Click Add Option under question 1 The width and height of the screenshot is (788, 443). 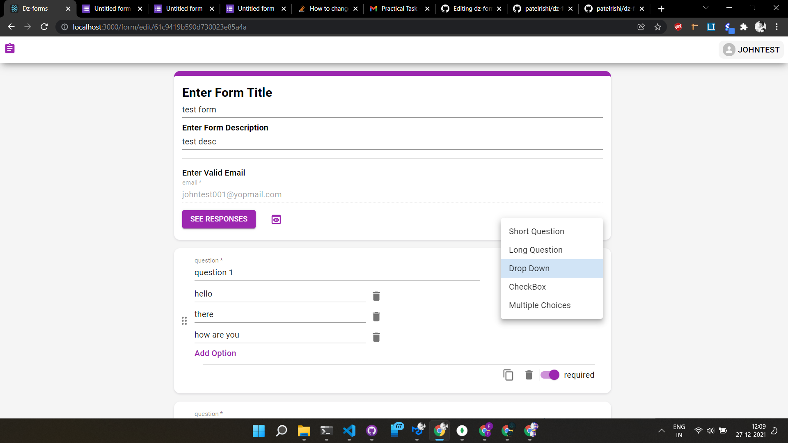coord(215,353)
